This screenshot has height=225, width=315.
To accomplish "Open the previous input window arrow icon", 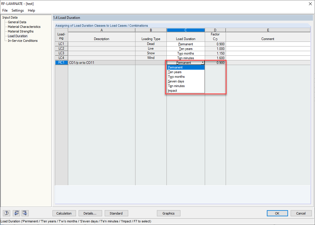I will (x=16, y=213).
